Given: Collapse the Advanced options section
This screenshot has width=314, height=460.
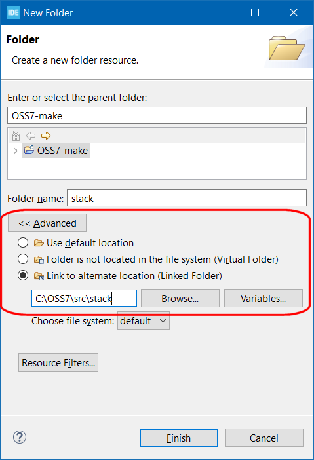Looking at the screenshot, I should [x=47, y=223].
